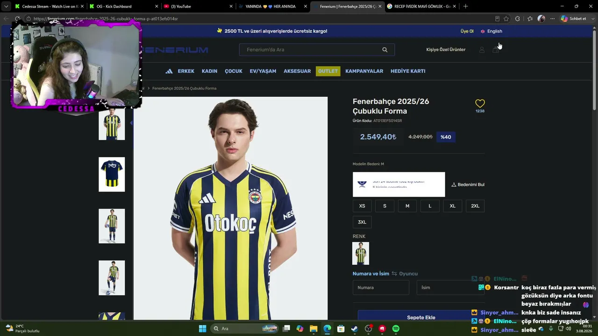This screenshot has width=598, height=336.
Task: Open Microsoft Edge from the taskbar
Action: pyautogui.click(x=327, y=329)
